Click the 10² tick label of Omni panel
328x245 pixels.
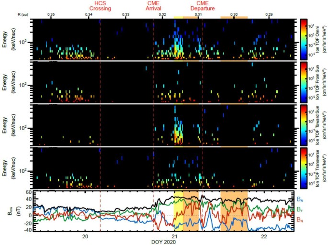[x=23, y=42]
